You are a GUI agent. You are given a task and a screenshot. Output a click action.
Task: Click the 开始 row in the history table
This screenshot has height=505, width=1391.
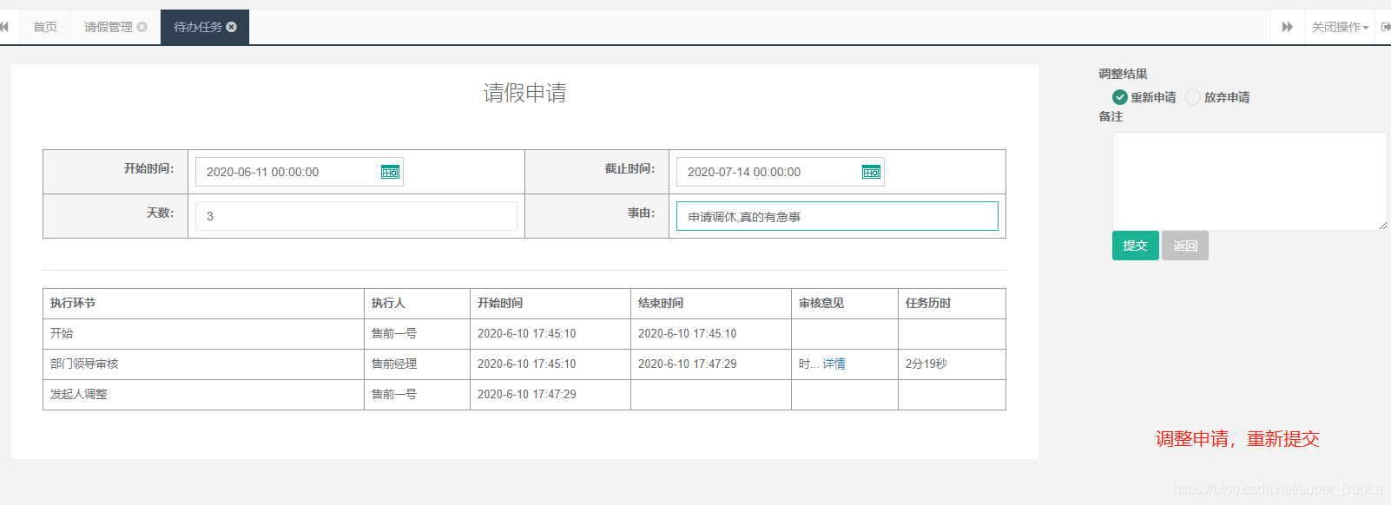pos(524,334)
